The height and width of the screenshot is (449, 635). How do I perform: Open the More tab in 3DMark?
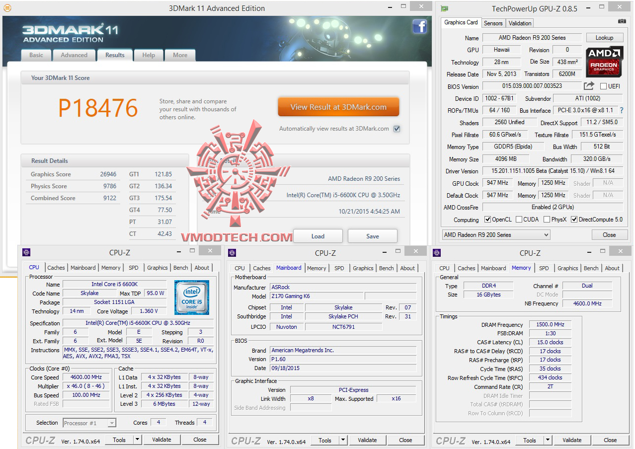click(x=180, y=55)
